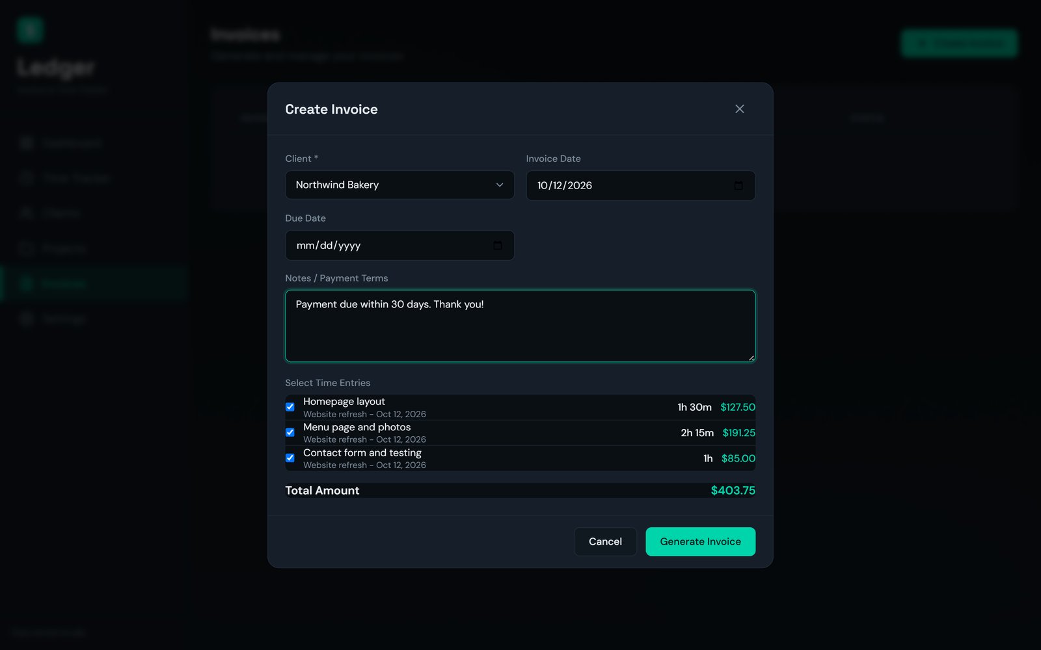
Task: Open the Due Date calendar picker icon
Action: click(498, 246)
